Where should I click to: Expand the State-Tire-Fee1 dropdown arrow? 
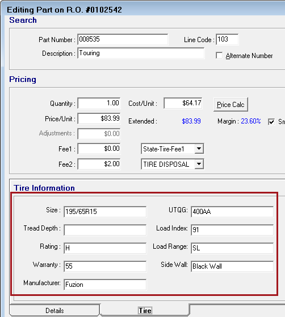pyautogui.click(x=199, y=149)
